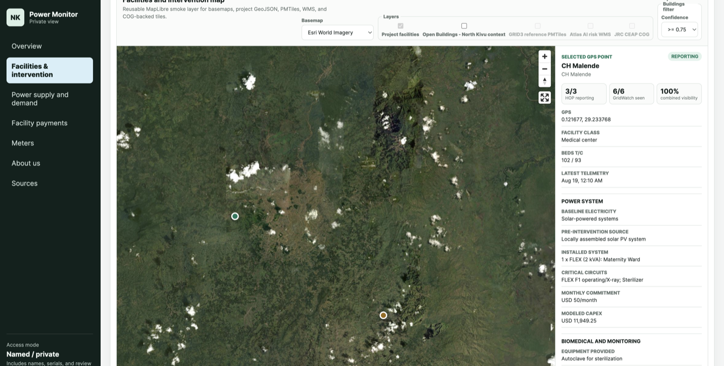The height and width of the screenshot is (366, 724).
Task: Click the USD 50/month commitment value
Action: coord(579,300)
